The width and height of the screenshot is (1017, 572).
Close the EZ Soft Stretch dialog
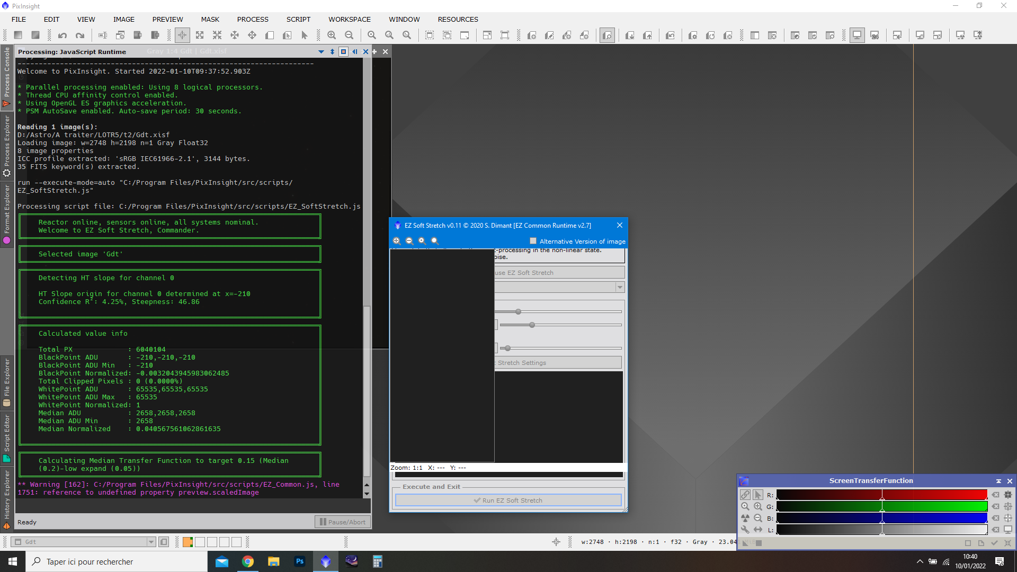[619, 226]
